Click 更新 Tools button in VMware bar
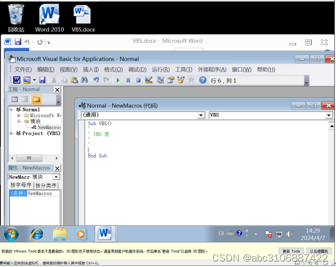Viewport: 336px width, 267px height. coord(291,252)
